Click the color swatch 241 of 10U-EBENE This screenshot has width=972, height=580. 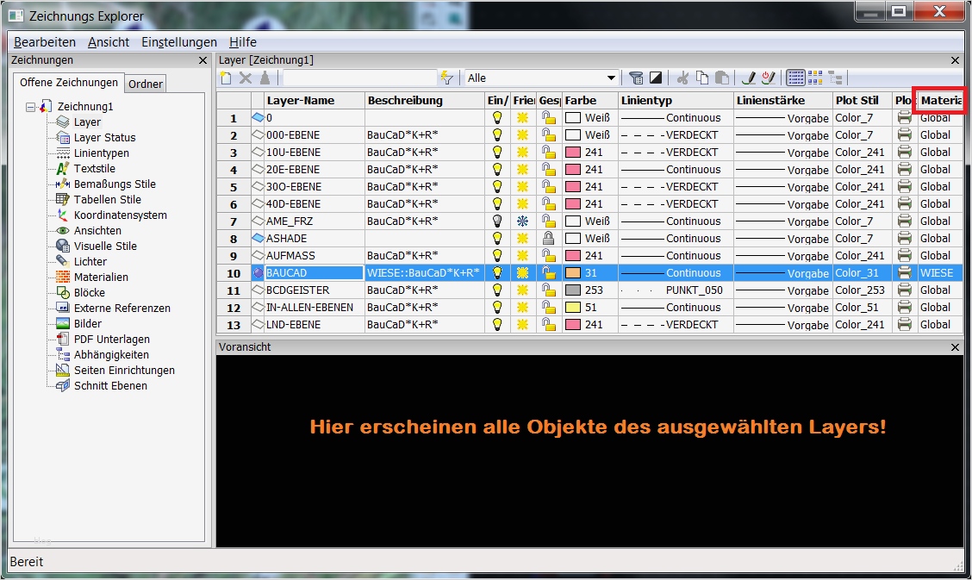[573, 152]
